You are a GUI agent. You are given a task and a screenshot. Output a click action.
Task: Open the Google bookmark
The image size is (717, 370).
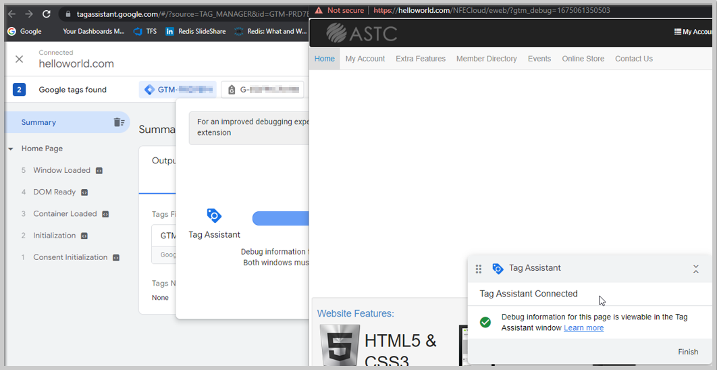(25, 32)
